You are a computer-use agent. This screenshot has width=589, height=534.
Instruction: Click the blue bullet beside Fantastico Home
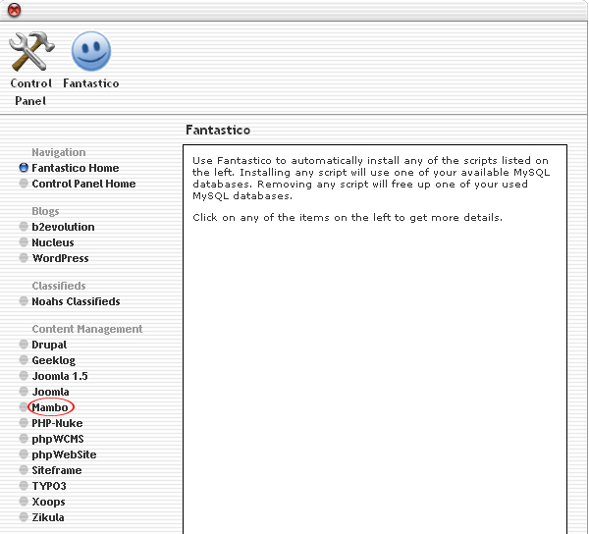24,168
